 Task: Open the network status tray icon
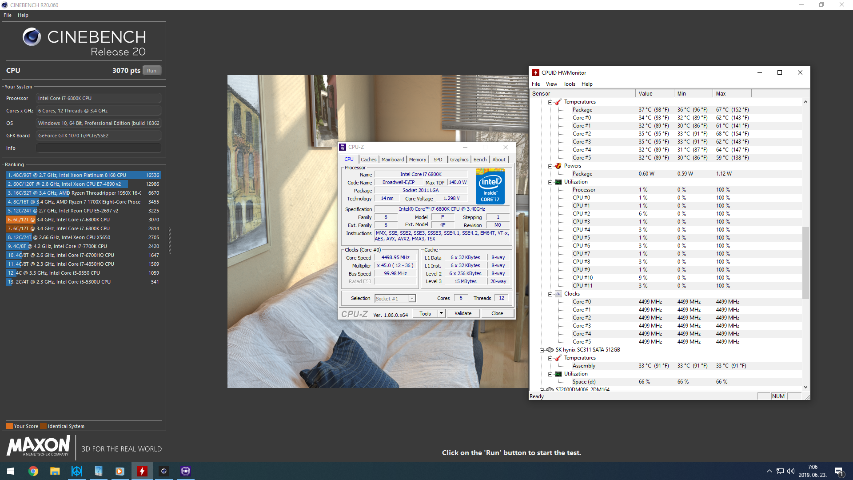[x=780, y=471]
